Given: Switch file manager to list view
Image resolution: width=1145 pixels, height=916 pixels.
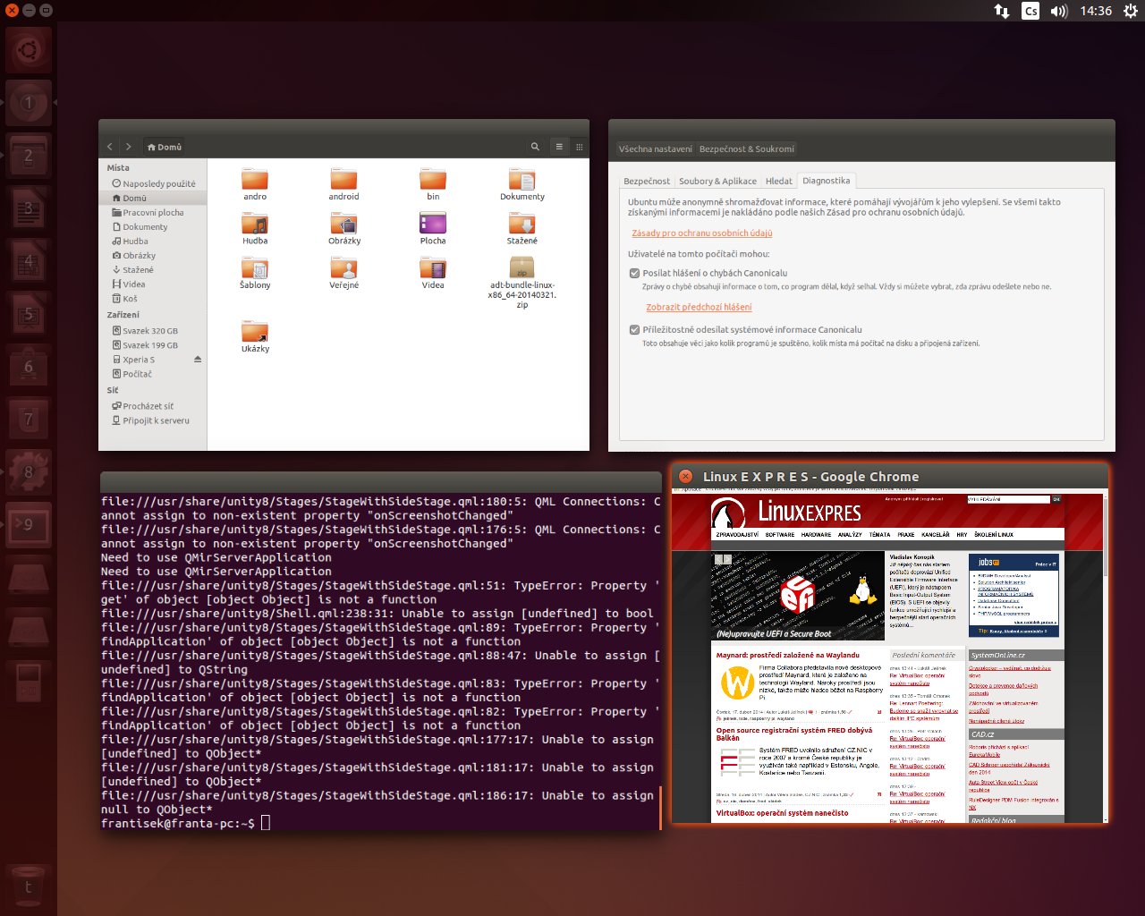Looking at the screenshot, I should [559, 147].
